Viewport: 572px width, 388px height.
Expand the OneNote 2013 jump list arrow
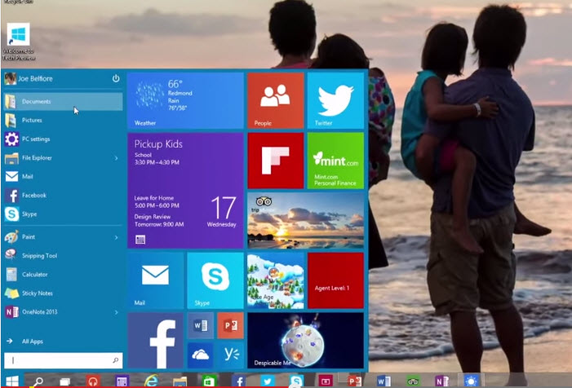[116, 312]
